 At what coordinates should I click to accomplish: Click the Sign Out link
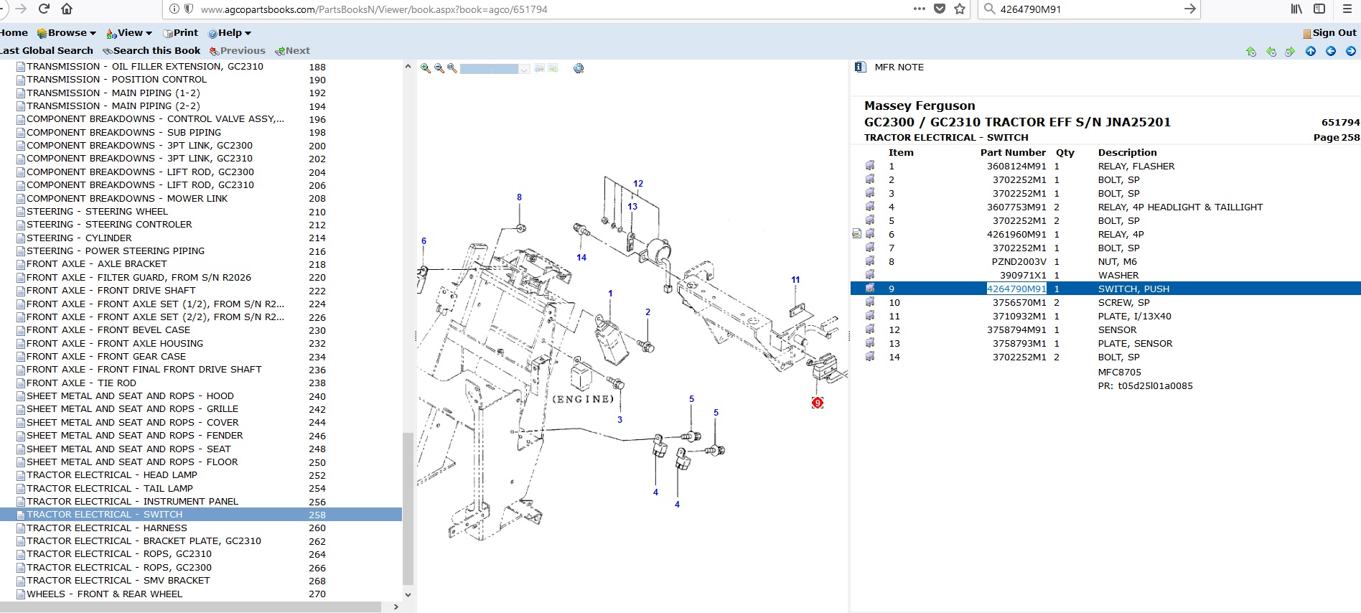click(x=1334, y=33)
